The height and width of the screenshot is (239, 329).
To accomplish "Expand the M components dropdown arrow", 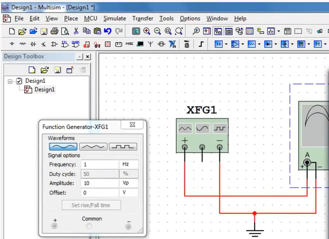I will [325, 44].
